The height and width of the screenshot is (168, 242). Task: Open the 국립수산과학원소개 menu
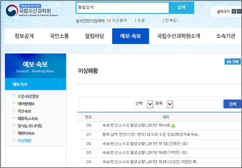(x=178, y=36)
